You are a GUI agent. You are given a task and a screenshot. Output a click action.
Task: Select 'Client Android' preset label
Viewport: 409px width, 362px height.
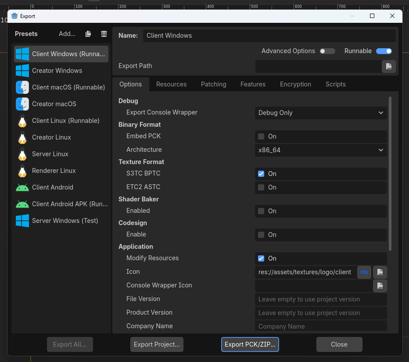pyautogui.click(x=52, y=187)
